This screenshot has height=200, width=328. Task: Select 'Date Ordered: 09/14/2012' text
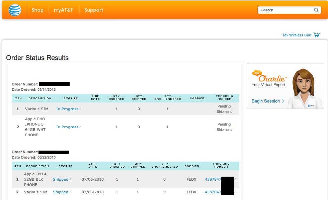34,89
